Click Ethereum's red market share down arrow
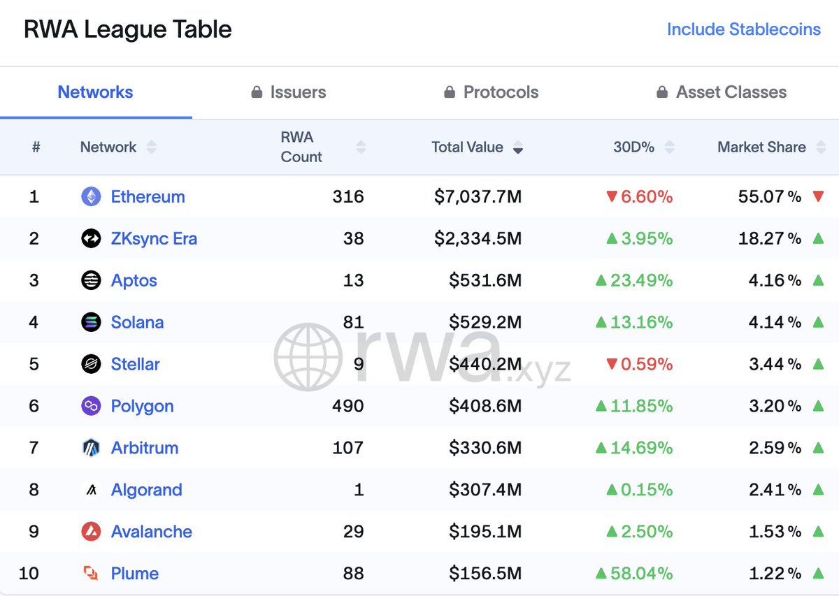This screenshot has width=839, height=596. (x=818, y=196)
